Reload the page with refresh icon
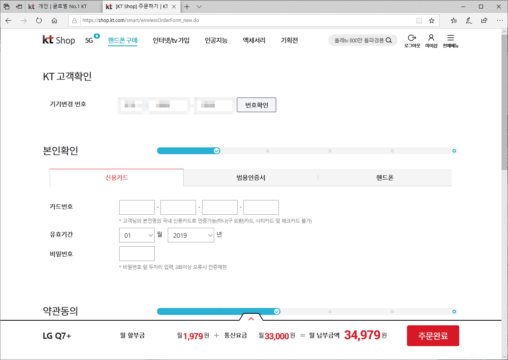The width and height of the screenshot is (508, 360). (39, 20)
